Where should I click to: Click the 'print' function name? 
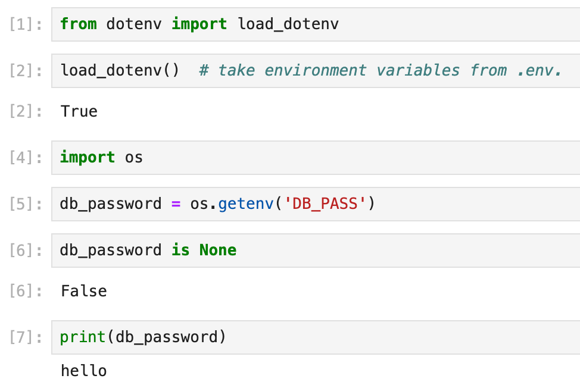(83, 337)
